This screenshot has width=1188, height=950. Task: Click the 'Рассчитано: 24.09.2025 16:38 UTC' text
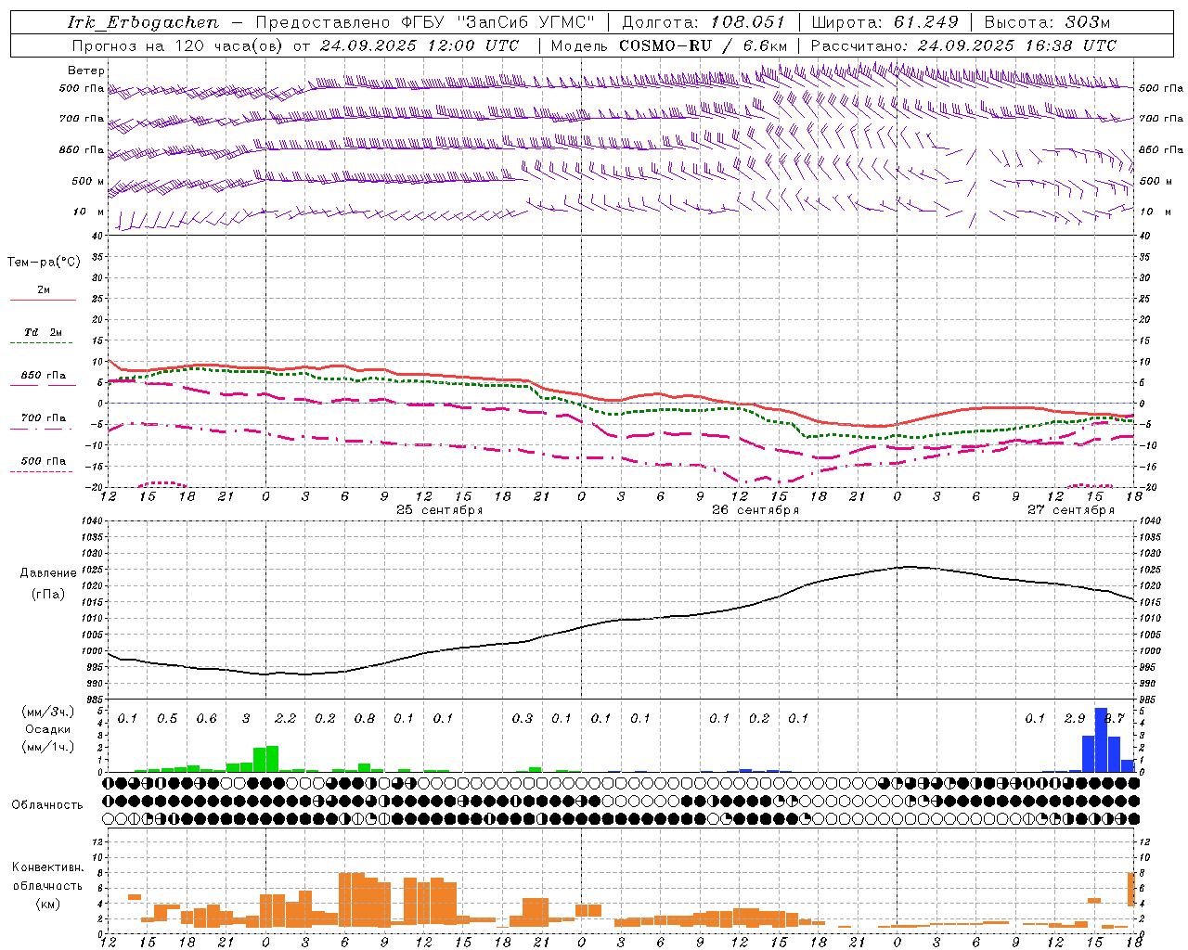click(963, 45)
